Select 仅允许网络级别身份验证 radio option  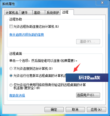[x=11, y=85]
